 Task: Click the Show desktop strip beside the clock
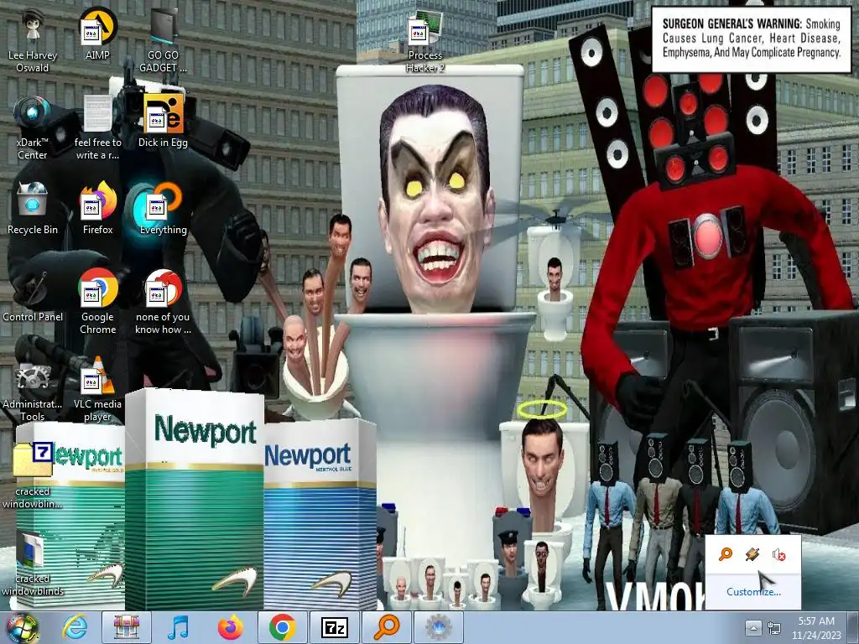tap(854, 627)
